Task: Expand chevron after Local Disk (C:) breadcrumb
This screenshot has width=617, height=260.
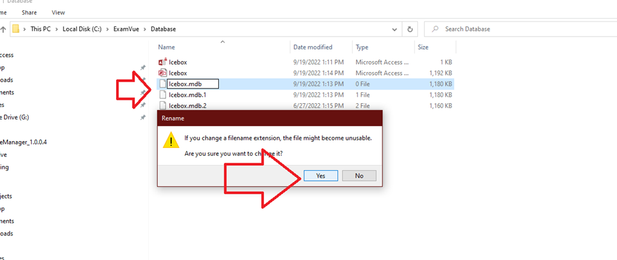Action: point(107,29)
